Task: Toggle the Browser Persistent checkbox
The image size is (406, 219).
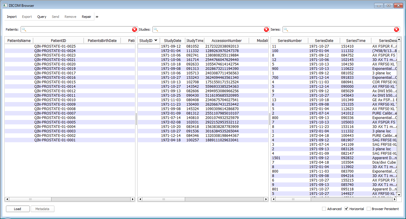Action: pyautogui.click(x=368, y=209)
